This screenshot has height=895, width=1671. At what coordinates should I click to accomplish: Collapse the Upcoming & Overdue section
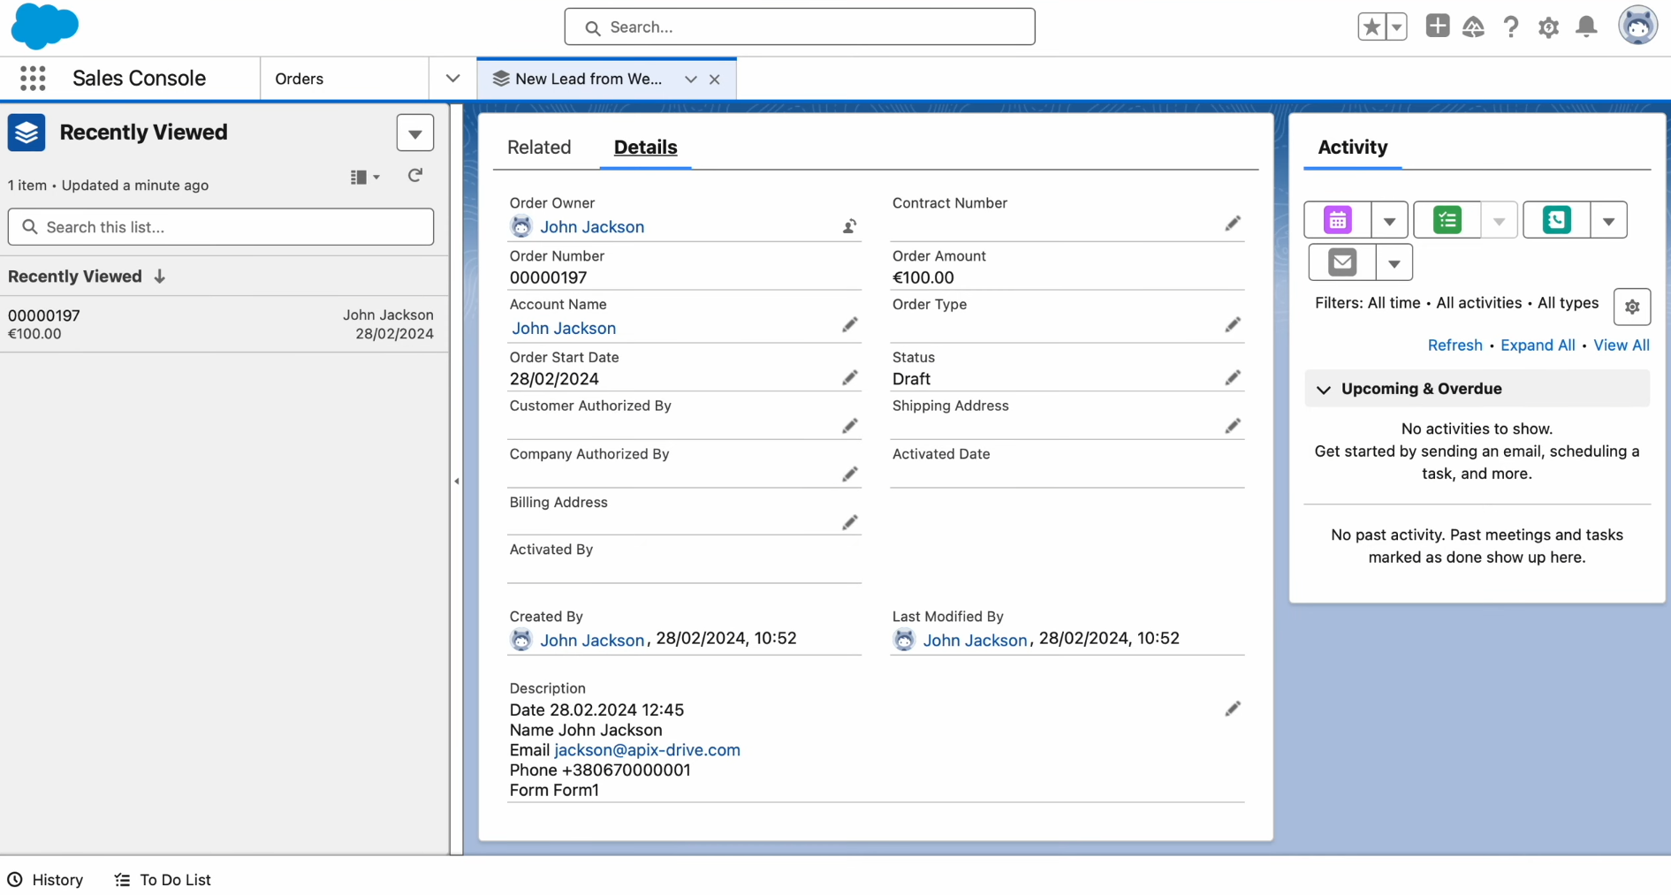1323,390
